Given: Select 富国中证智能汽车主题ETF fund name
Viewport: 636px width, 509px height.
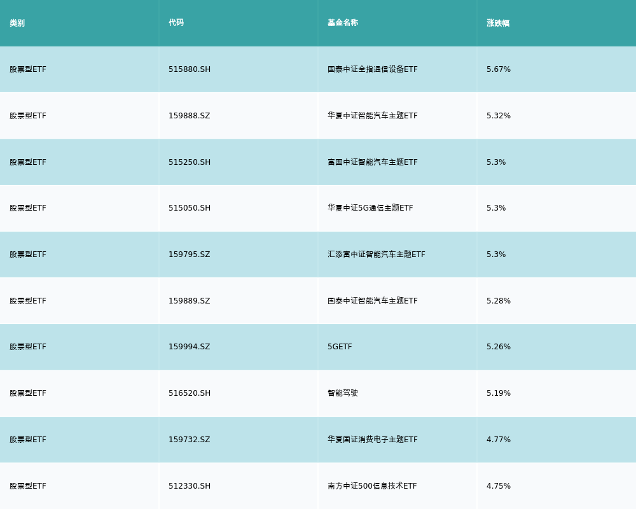Looking at the screenshot, I should 373,162.
